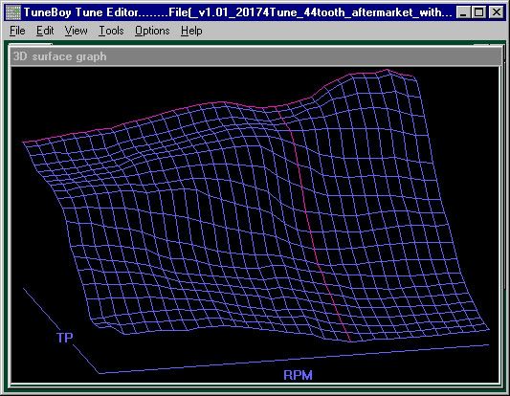
Task: Minimize the TuneBoy Tune Editor window
Action: 463,12
